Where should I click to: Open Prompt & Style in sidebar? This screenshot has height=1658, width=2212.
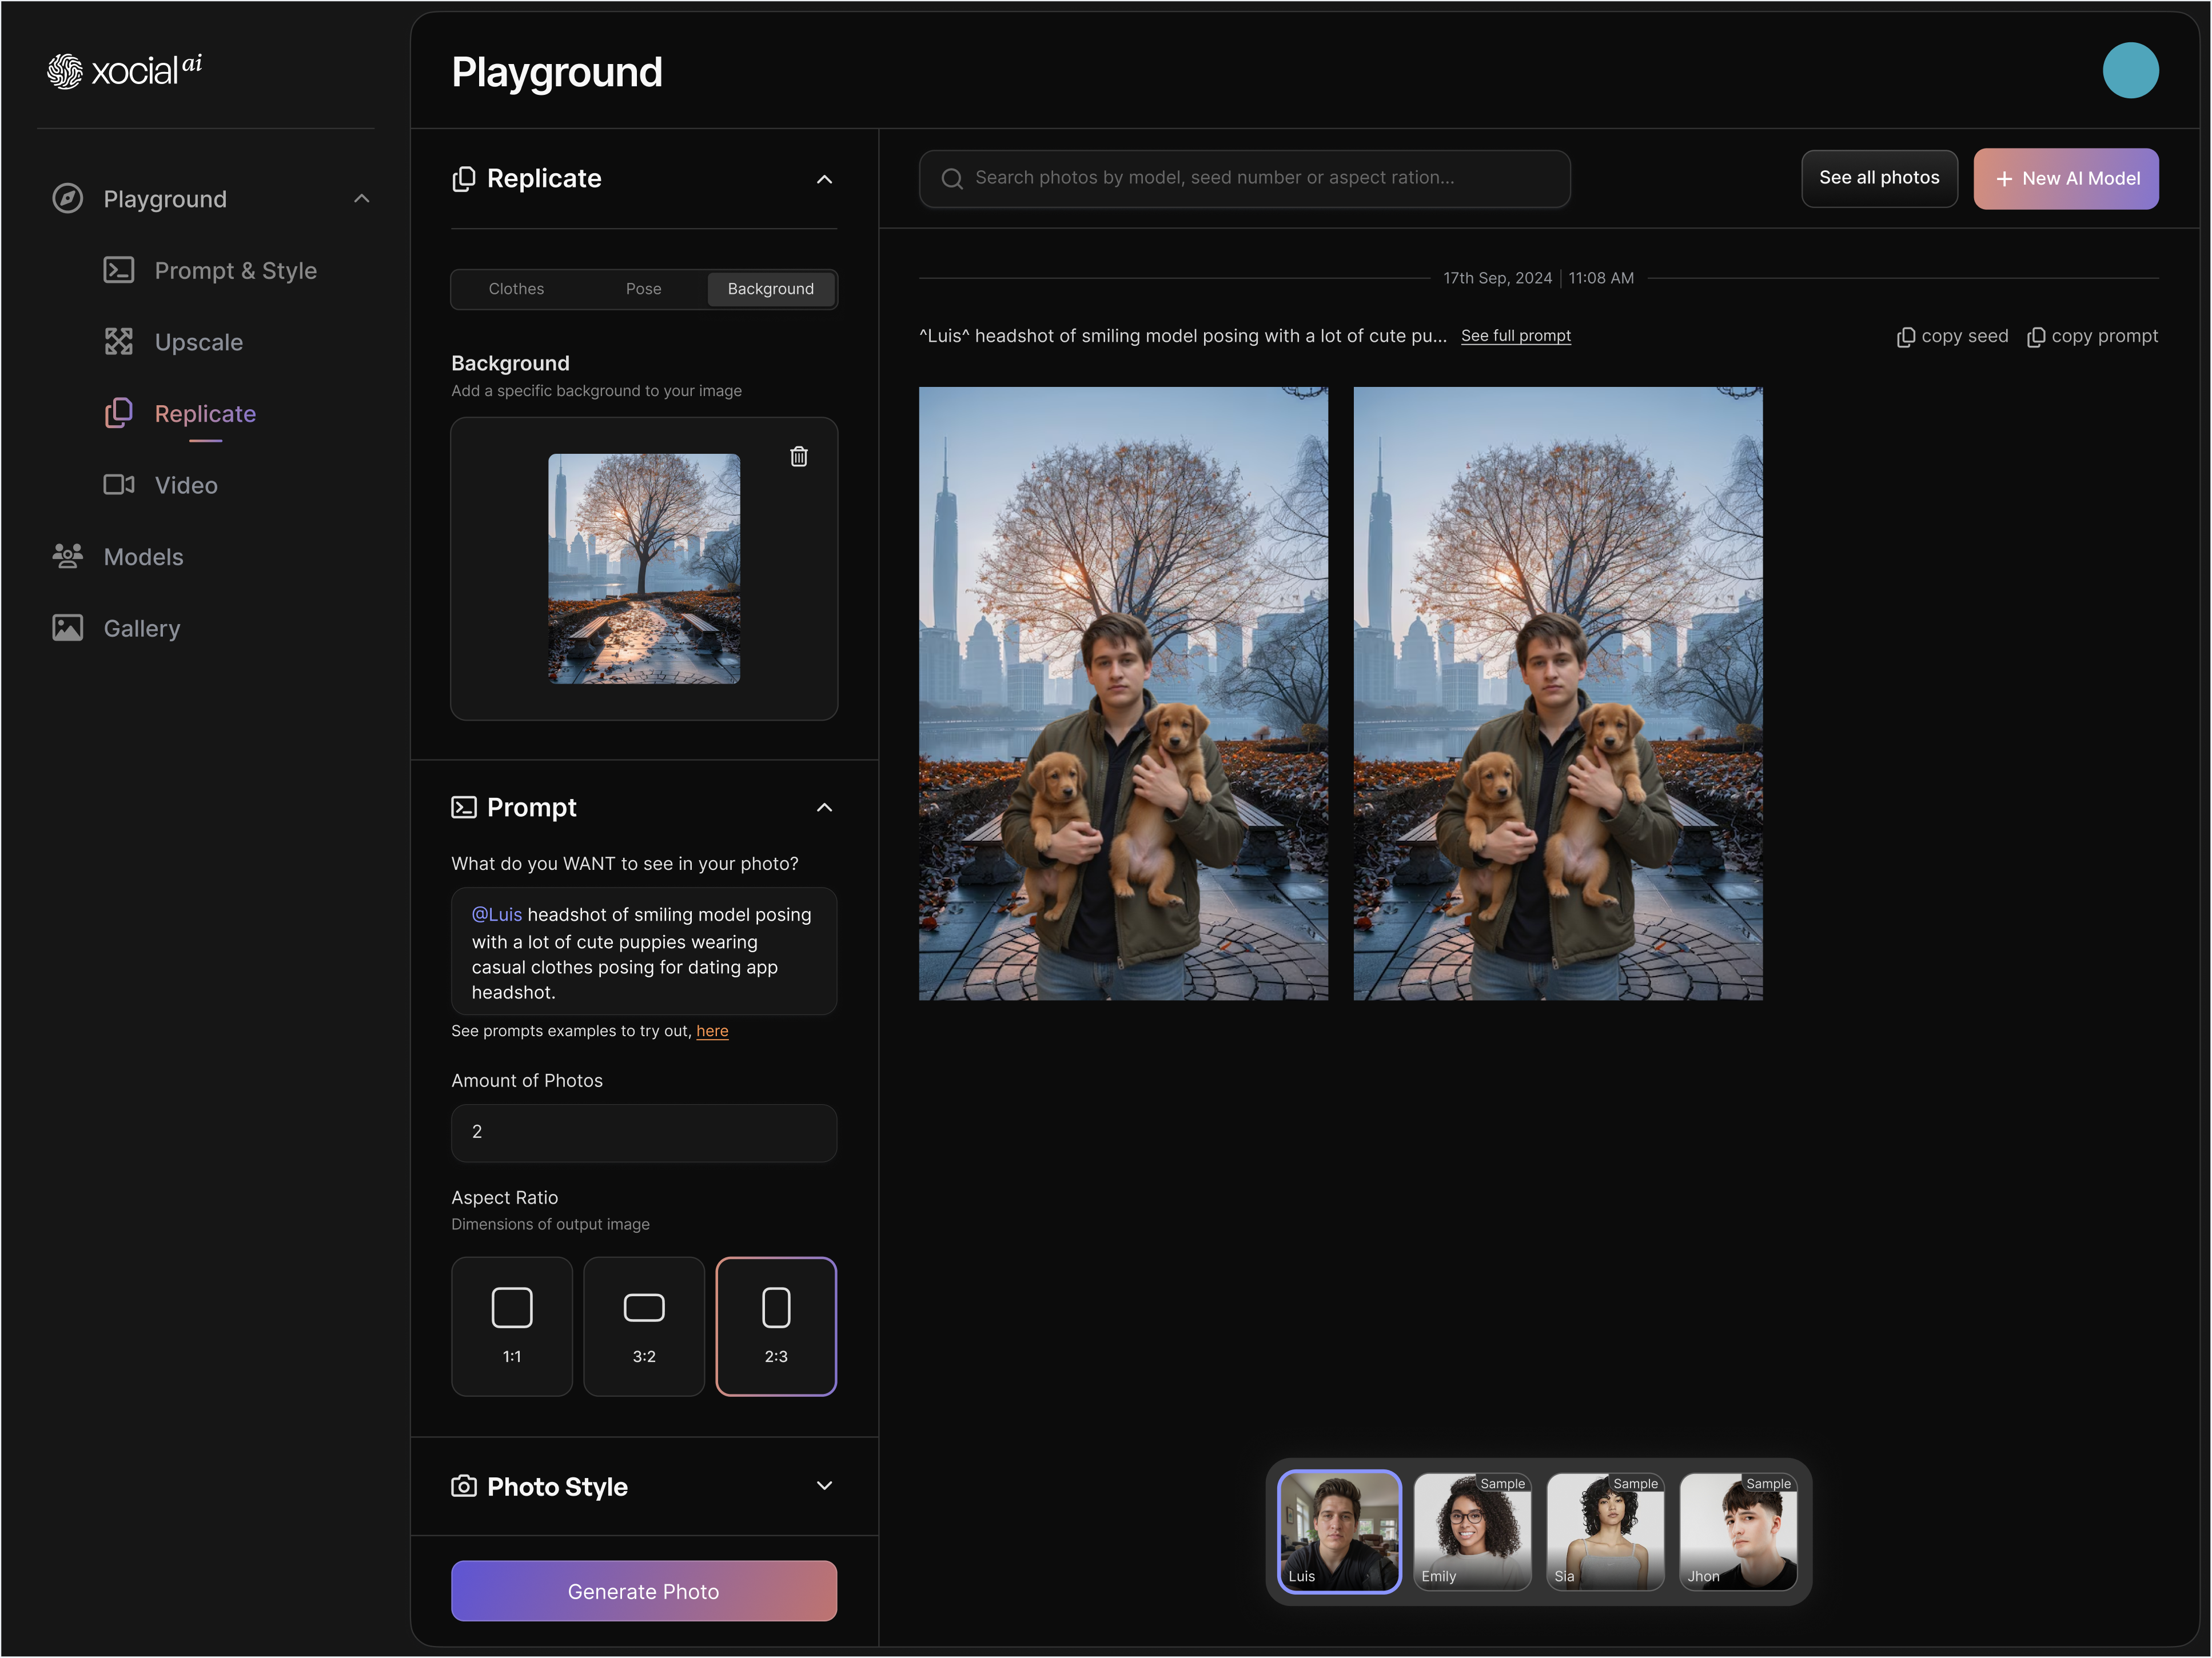210,271
